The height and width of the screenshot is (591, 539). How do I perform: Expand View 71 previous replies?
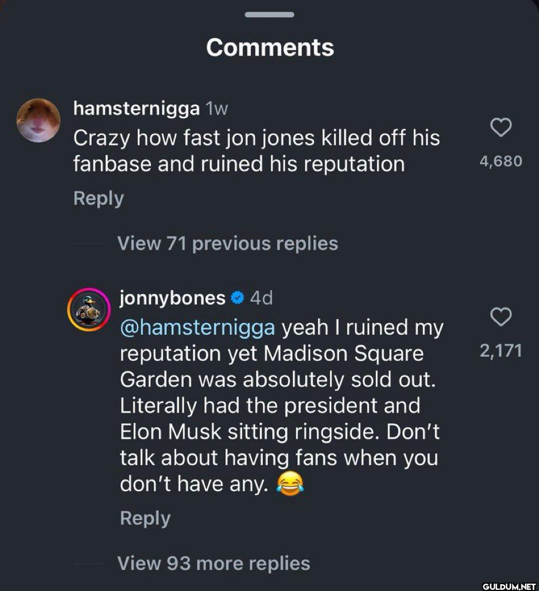[x=227, y=244]
